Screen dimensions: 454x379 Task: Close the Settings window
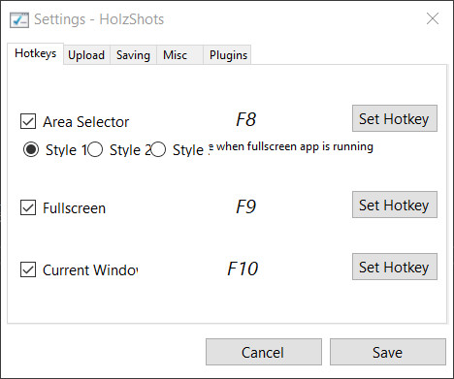point(433,18)
